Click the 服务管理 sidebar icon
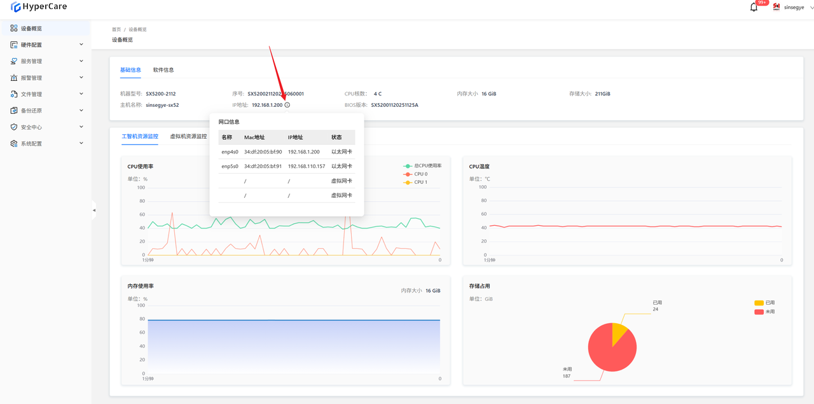 click(14, 62)
